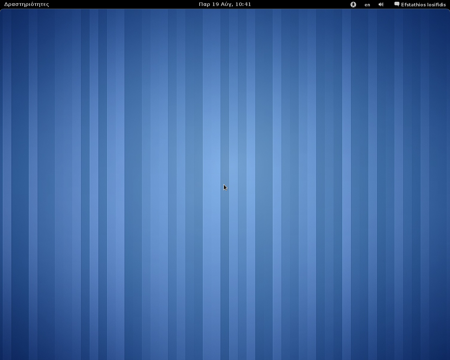Select the speech bubble beside Efstathios

coord(397,4)
